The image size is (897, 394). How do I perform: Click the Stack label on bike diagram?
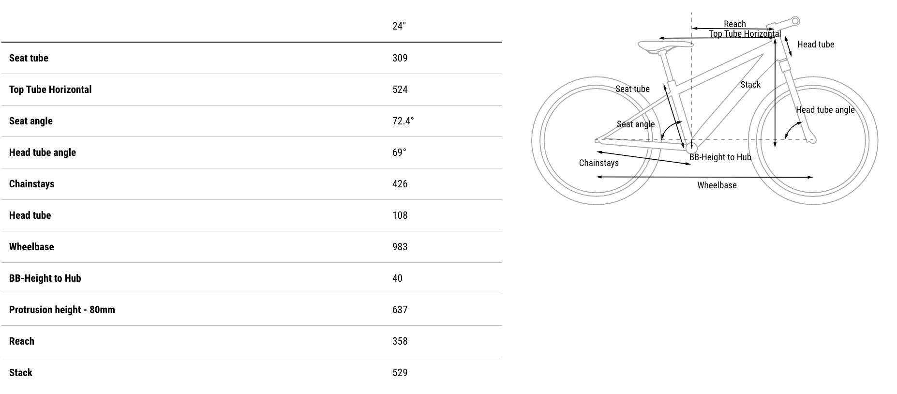(750, 85)
